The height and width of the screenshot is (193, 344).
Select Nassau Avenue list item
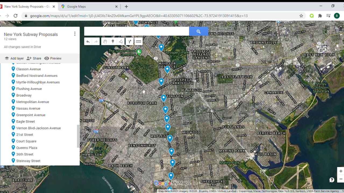28,109
